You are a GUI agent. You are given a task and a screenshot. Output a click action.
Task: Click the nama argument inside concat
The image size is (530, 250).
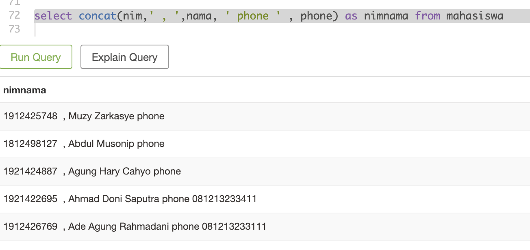[x=199, y=16]
